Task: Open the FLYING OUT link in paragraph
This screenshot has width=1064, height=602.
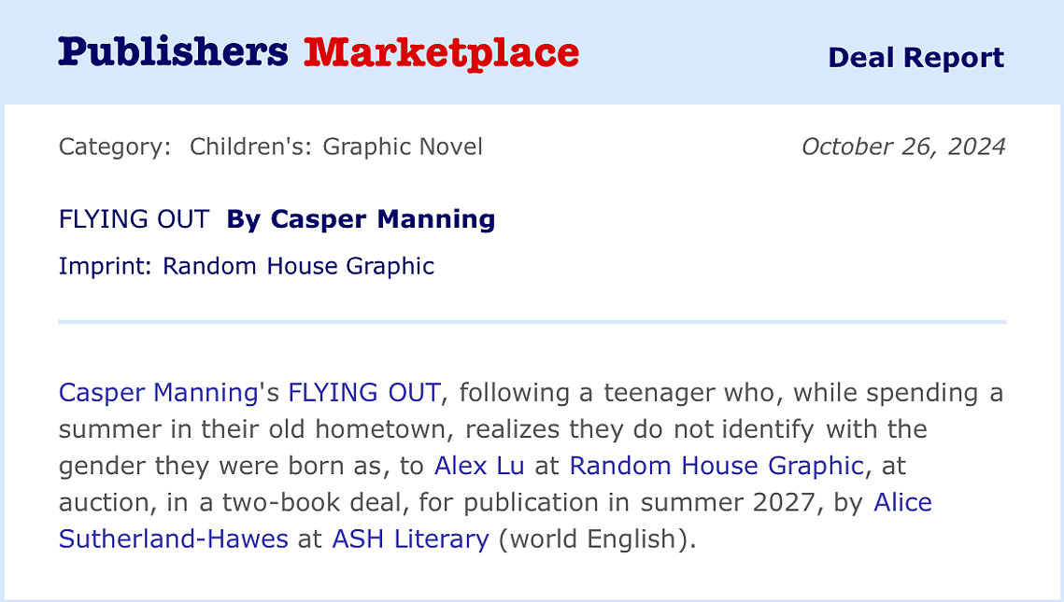Action: pyautogui.click(x=364, y=393)
